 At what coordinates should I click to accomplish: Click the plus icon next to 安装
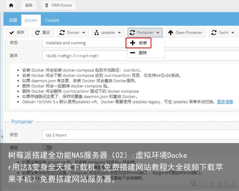click(133, 43)
